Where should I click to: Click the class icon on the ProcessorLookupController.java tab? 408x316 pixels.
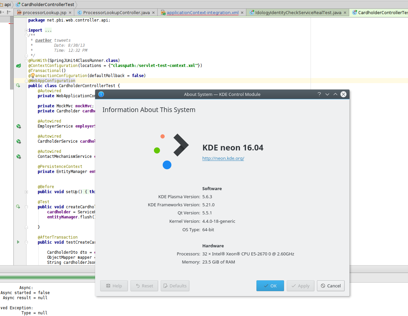pyautogui.click(x=80, y=12)
